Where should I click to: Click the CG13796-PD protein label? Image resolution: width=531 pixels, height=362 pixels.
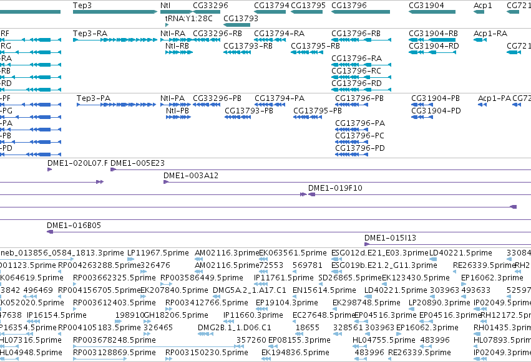(x=360, y=148)
